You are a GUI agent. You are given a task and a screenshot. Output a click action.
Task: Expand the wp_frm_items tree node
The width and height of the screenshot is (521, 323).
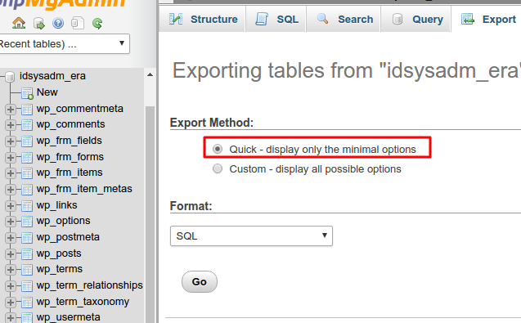11,173
